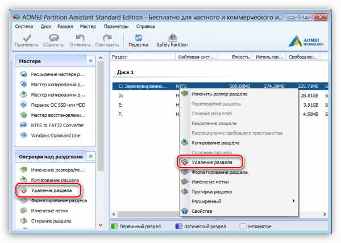Click green Первичный раздел legend swatch
341x243 pixels.
tap(114, 227)
